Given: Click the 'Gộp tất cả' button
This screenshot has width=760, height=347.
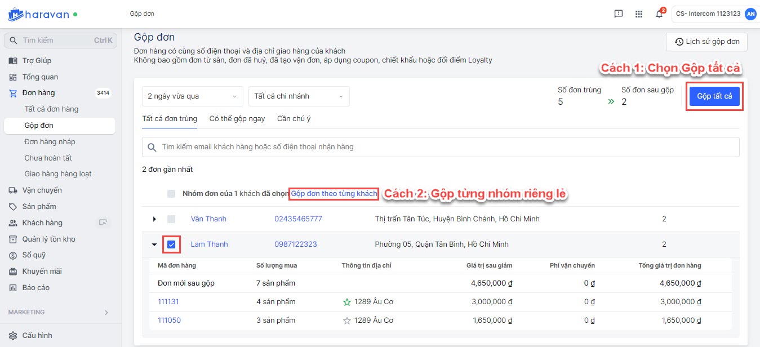Looking at the screenshot, I should pos(714,96).
